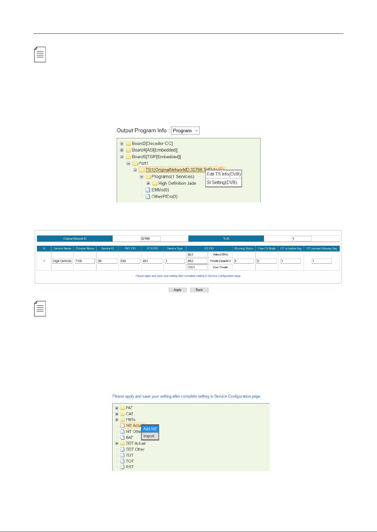Click the Free CA Mode field
377x532 pixels.
[x=267, y=261]
